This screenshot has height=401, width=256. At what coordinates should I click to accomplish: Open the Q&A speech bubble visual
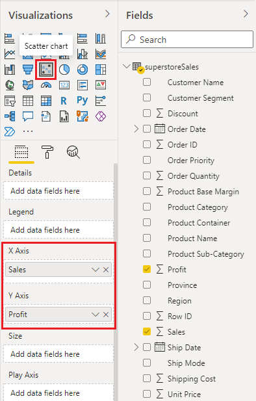[x=28, y=116]
